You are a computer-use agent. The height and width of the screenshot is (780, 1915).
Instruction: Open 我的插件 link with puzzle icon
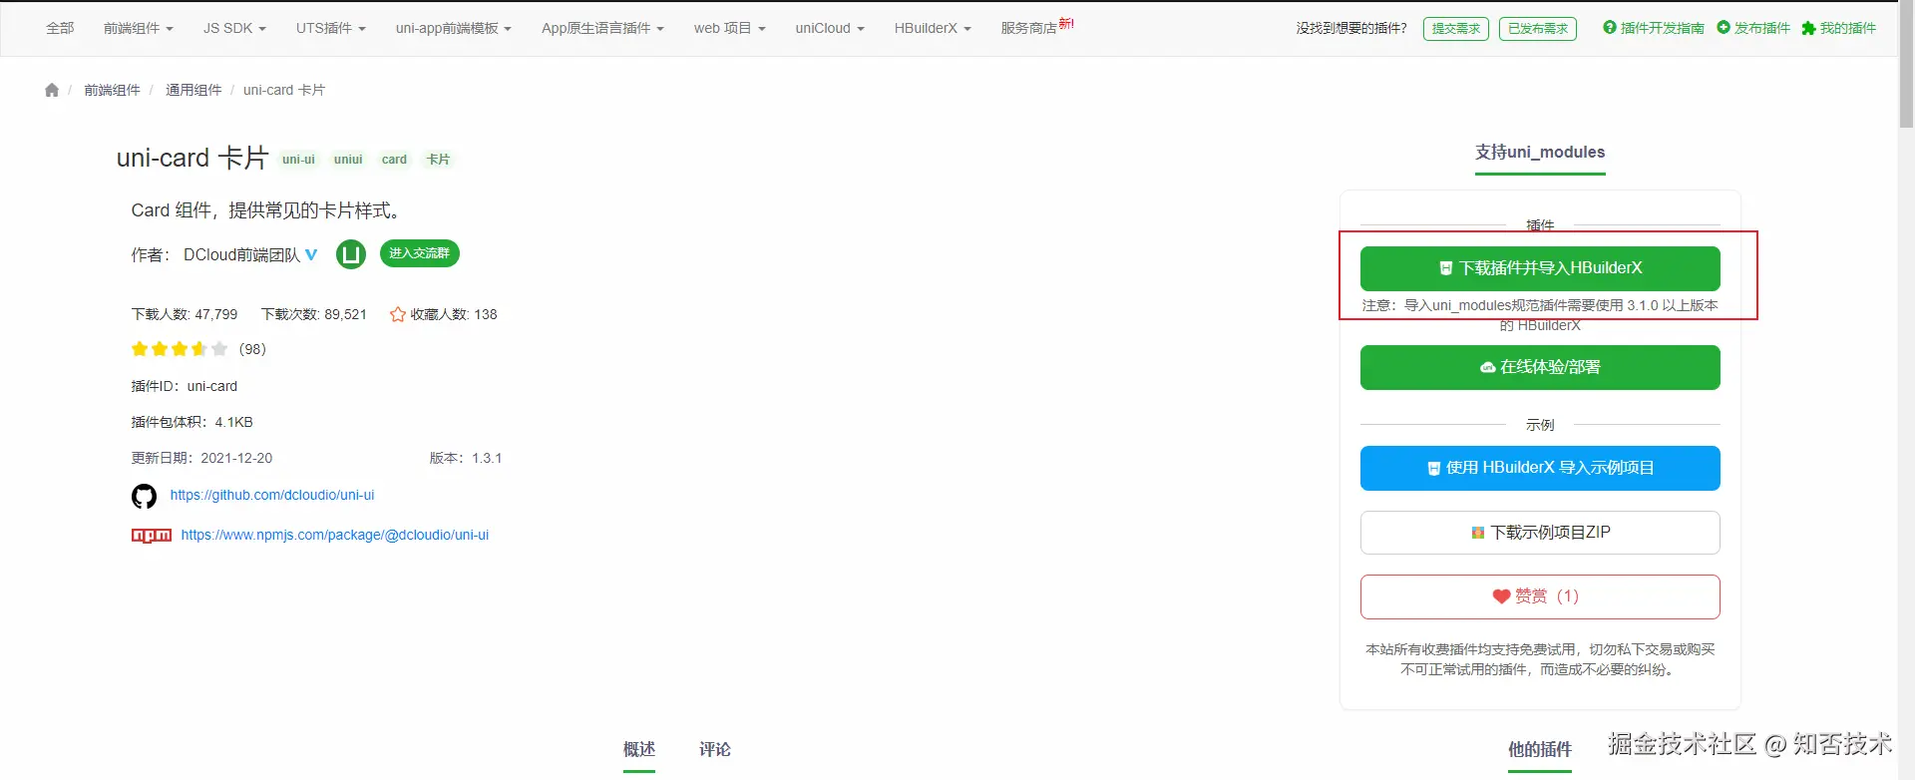[x=1838, y=28]
